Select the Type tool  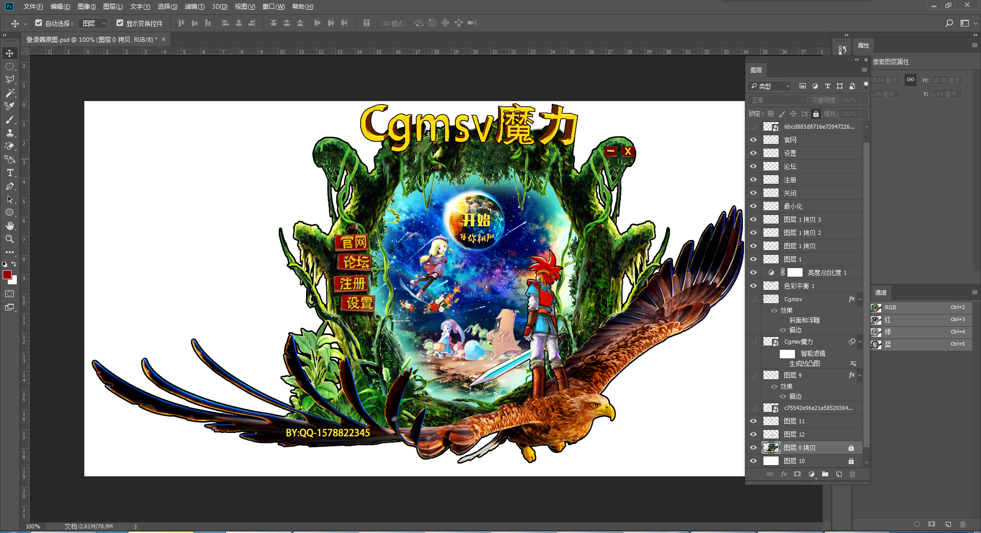(x=10, y=173)
